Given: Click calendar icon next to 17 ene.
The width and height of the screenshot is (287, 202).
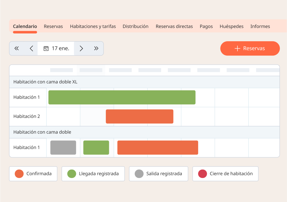Looking at the screenshot, I should pyautogui.click(x=46, y=49).
